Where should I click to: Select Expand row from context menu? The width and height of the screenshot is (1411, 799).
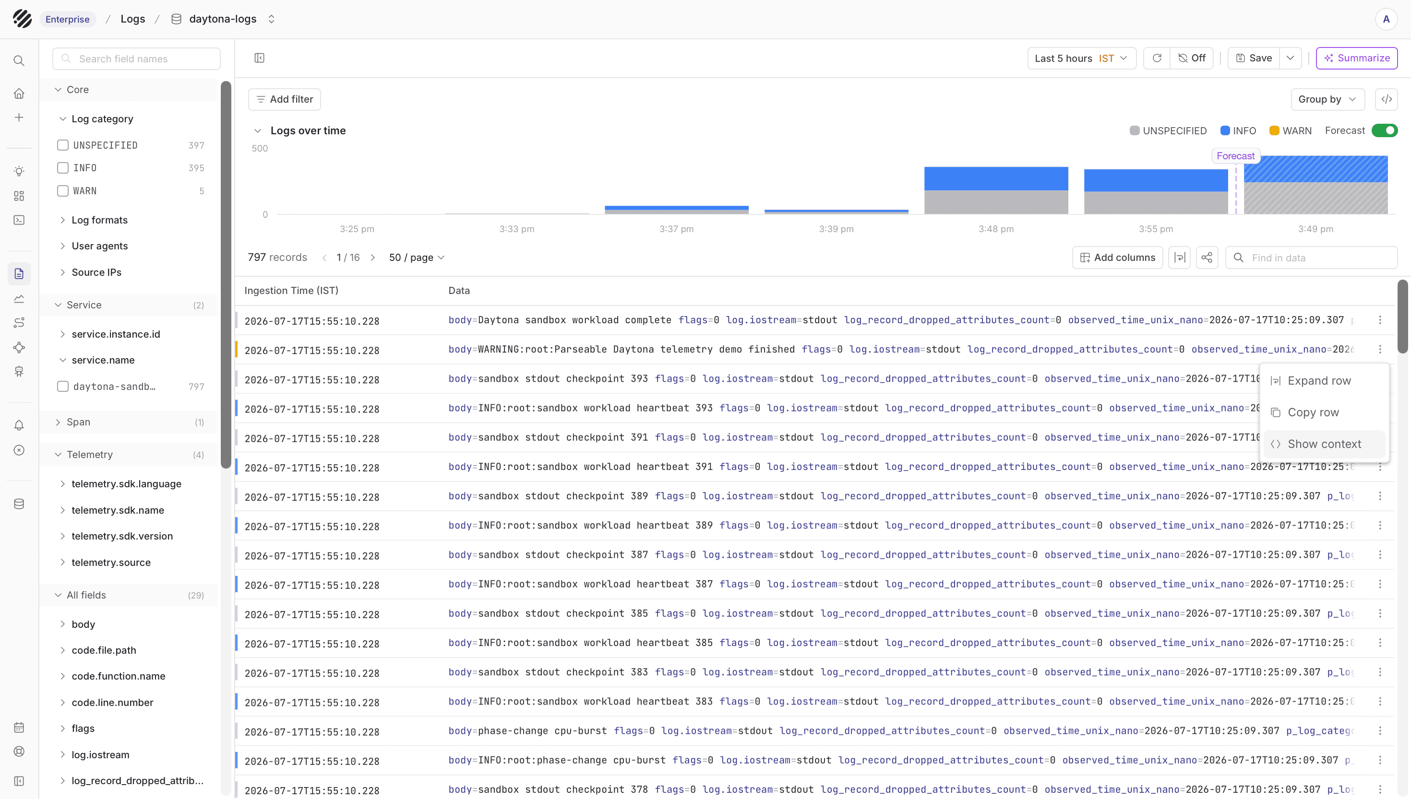(x=1324, y=381)
